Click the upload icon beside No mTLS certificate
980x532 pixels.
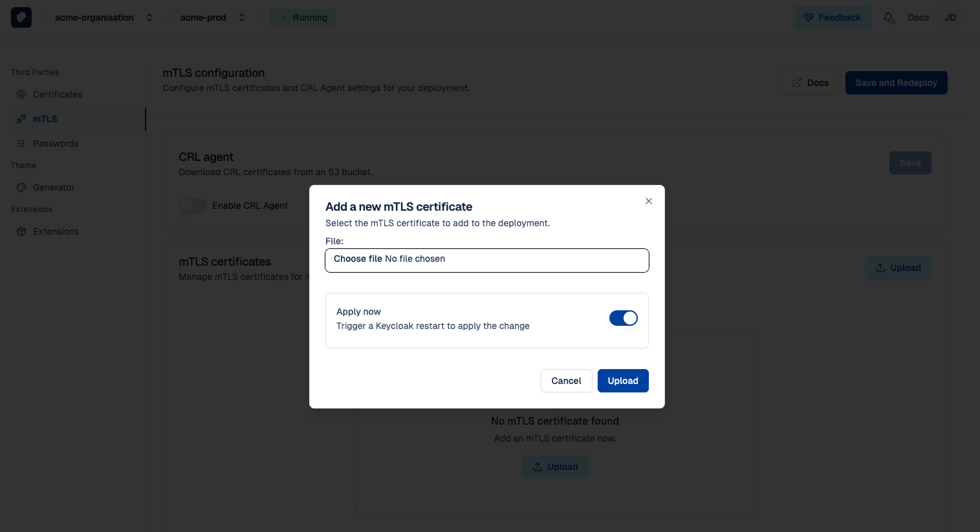click(537, 467)
